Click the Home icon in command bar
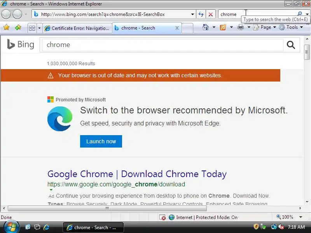This screenshot has width=311, height=233. click(x=206, y=27)
